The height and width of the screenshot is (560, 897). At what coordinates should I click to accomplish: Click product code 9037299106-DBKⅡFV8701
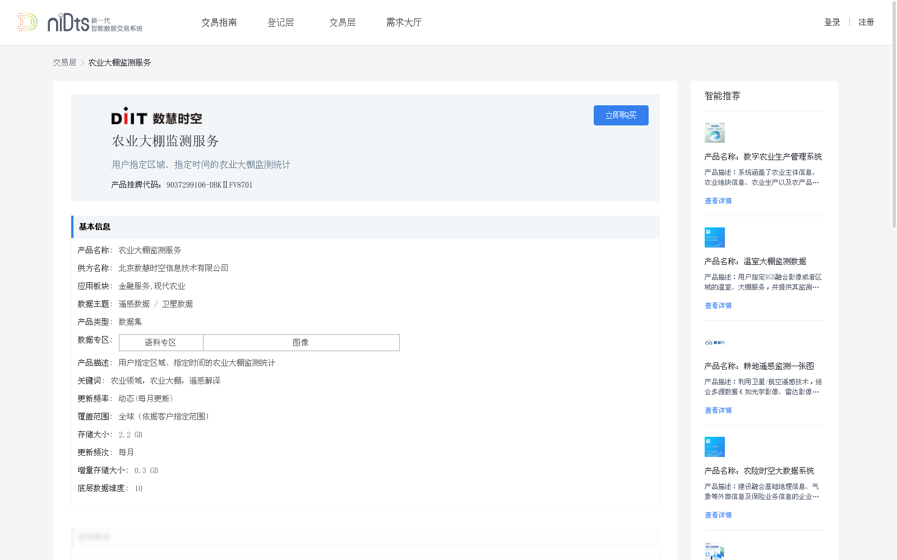click(x=209, y=185)
